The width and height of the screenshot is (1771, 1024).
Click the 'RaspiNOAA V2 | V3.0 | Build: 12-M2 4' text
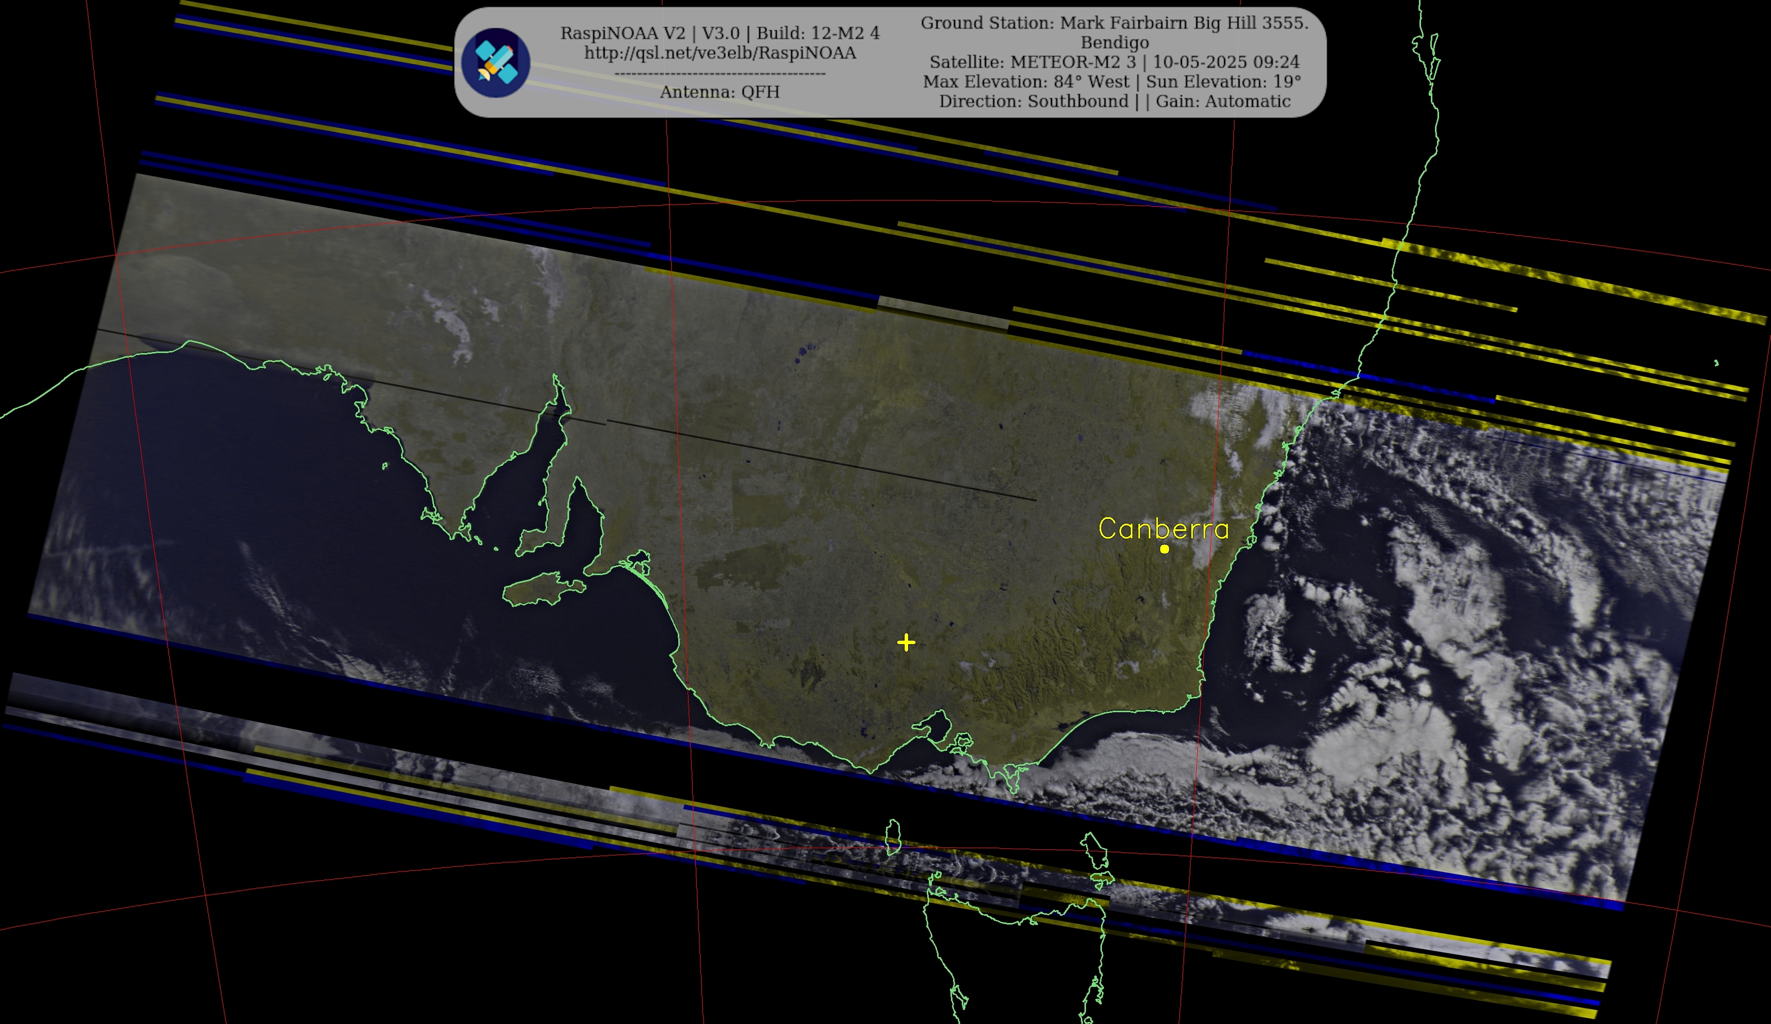click(x=721, y=33)
